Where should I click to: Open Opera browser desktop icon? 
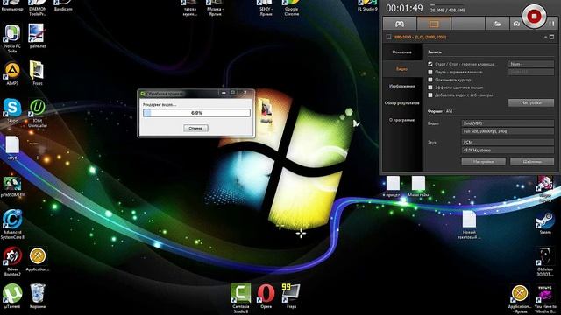tap(266, 296)
